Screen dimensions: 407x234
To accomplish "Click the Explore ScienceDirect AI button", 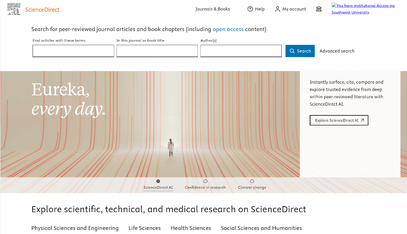I will 339,121.
